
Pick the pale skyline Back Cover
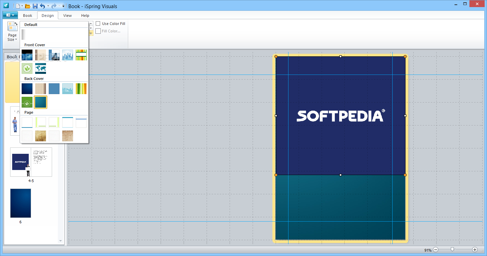(68, 89)
